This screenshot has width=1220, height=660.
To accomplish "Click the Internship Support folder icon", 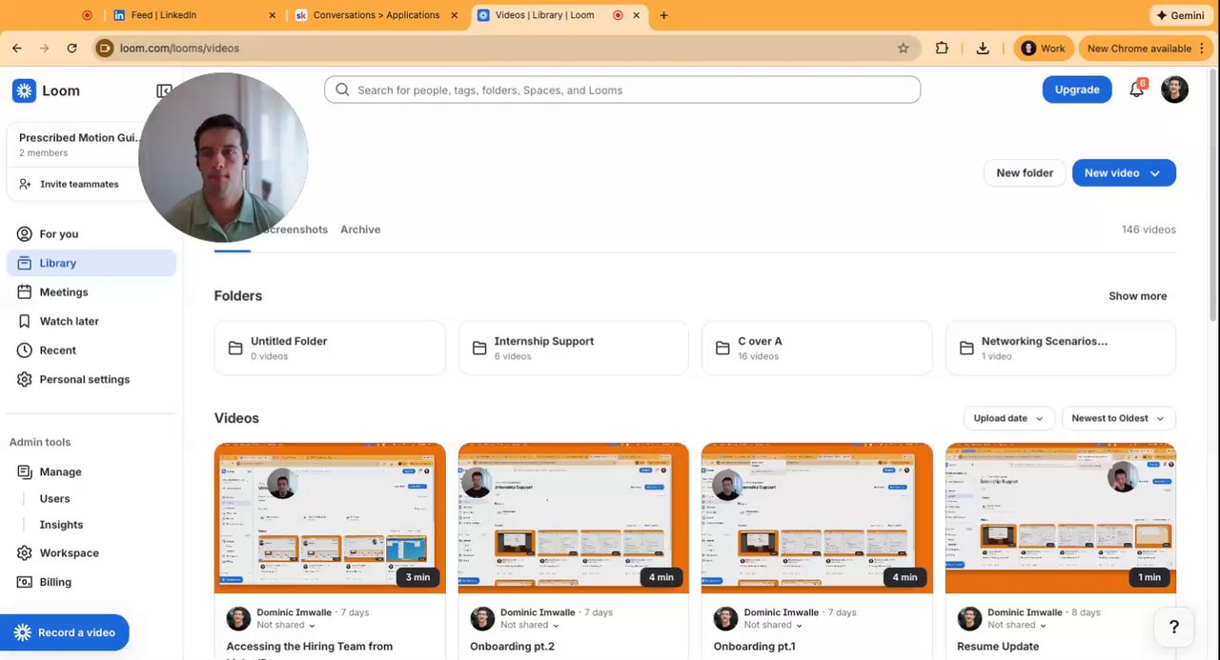I will click(479, 348).
